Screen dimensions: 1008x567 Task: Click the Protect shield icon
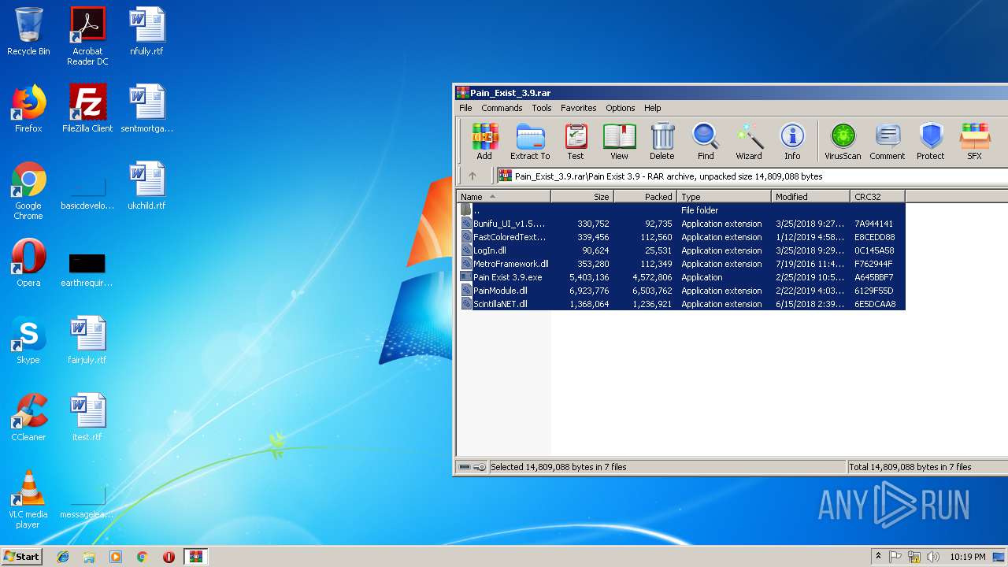(x=931, y=142)
